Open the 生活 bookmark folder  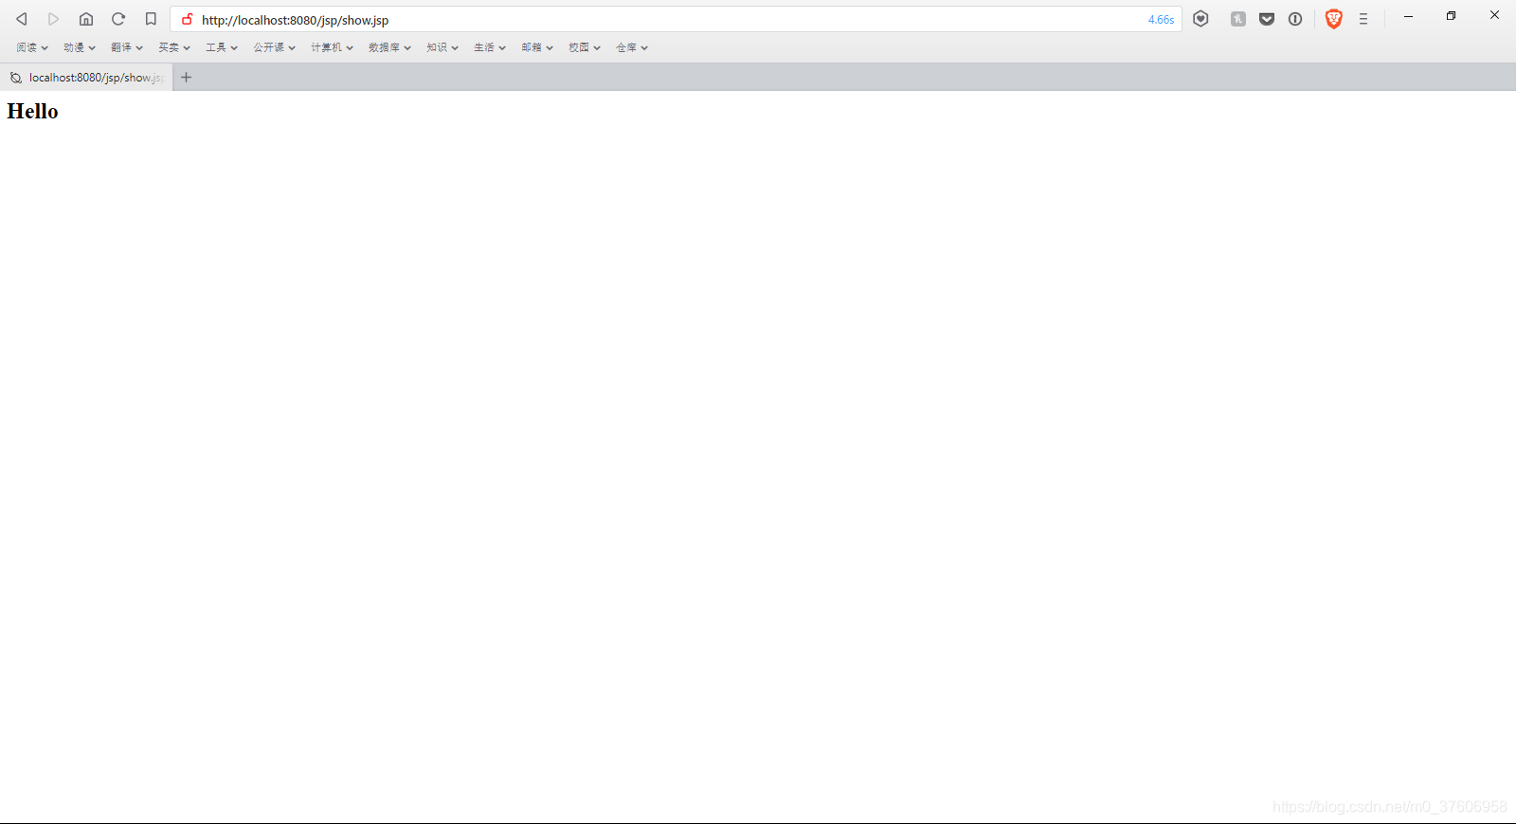pyautogui.click(x=490, y=47)
